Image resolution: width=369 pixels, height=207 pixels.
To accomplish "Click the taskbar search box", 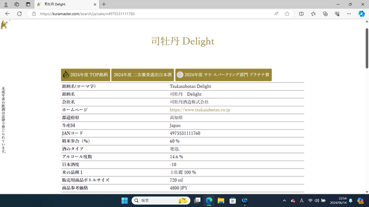I will click(161, 201).
